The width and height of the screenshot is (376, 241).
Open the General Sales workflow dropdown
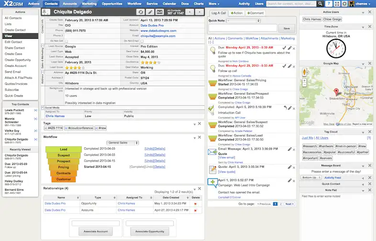(122, 142)
